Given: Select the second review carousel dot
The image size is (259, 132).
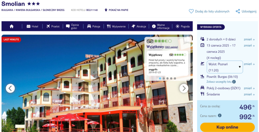Looking at the screenshot, I should (x=164, y=78).
